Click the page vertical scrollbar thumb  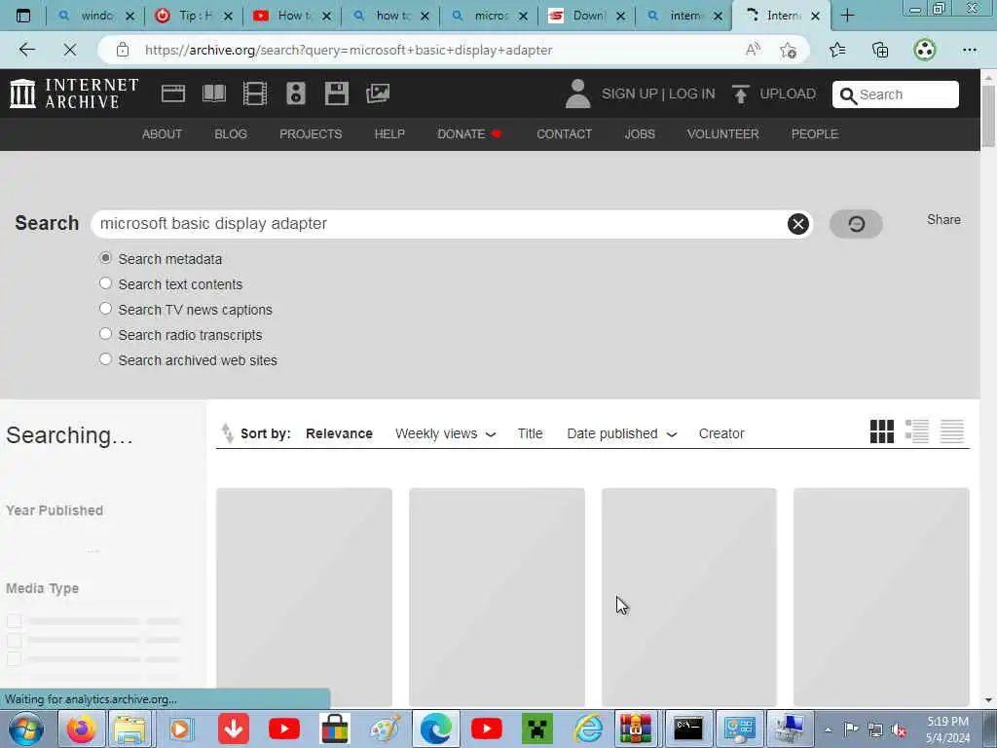[988, 116]
